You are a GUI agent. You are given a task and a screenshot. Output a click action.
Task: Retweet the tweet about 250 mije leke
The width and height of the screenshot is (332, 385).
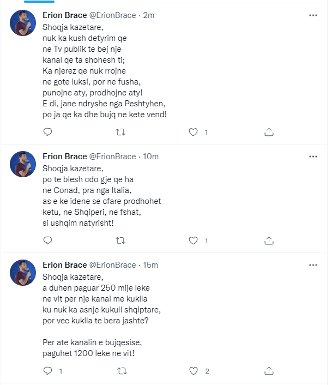(121, 371)
